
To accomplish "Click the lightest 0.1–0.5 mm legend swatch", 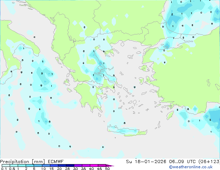I will (6, 165).
